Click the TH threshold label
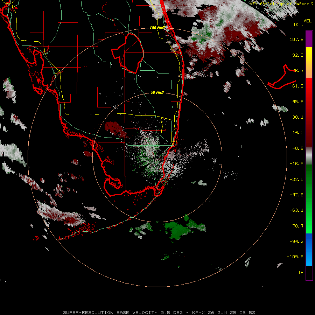The height and width of the screenshot is (315, 315). 301,272
